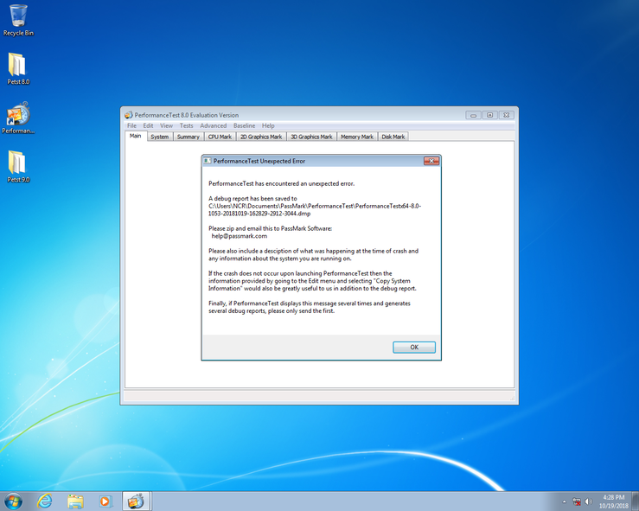Open Windows Explorer from the taskbar

(x=75, y=501)
